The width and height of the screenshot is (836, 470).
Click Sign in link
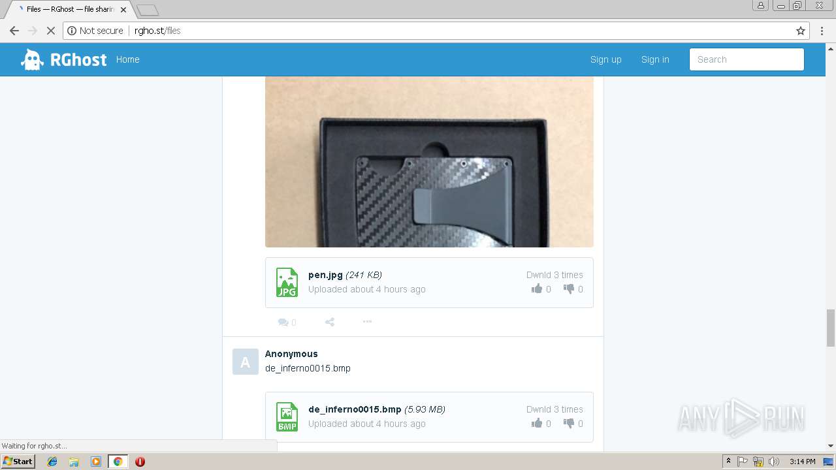655,59
